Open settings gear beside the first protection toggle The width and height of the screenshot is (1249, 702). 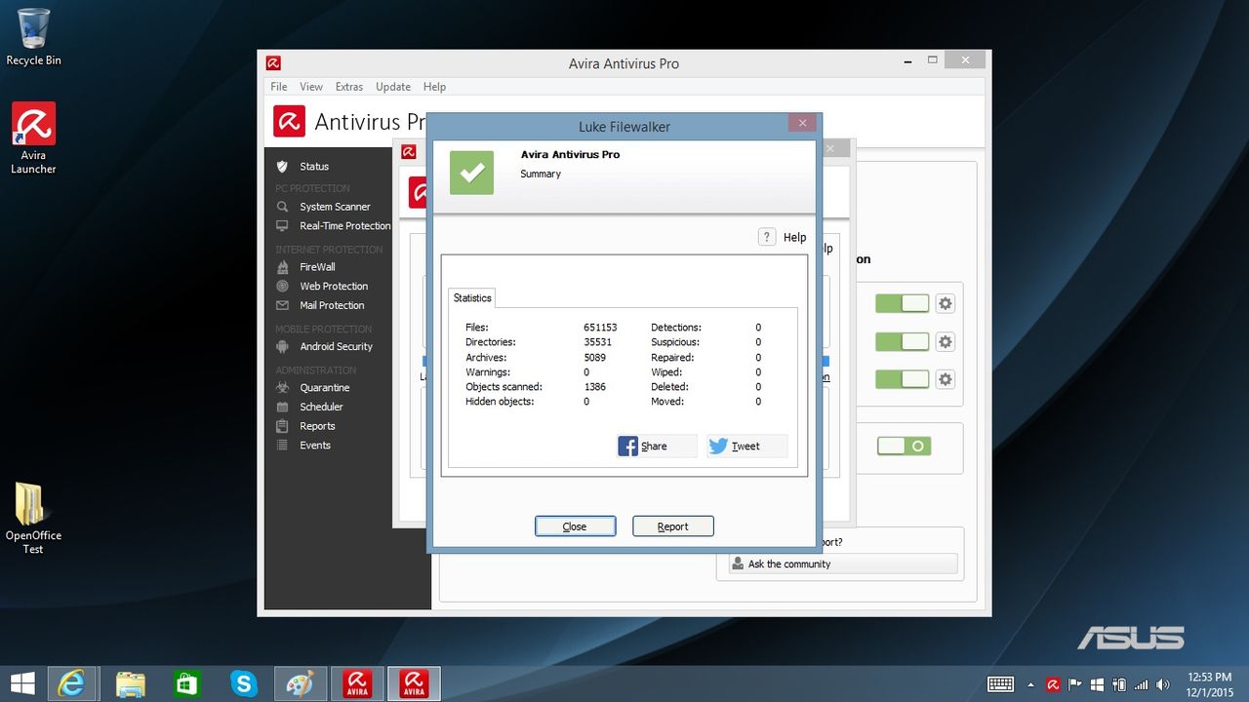click(945, 303)
